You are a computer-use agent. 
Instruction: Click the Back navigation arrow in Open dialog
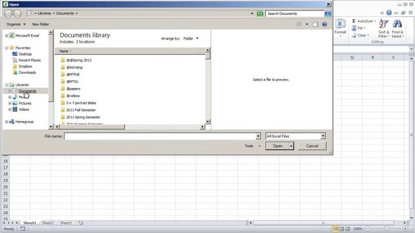[8, 14]
